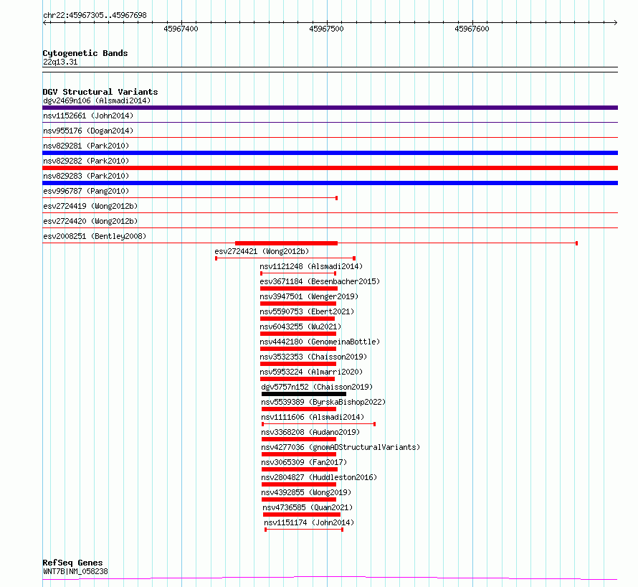
Task: Open nsv1151174 (John2014) variant
Action: pyautogui.click(x=309, y=522)
